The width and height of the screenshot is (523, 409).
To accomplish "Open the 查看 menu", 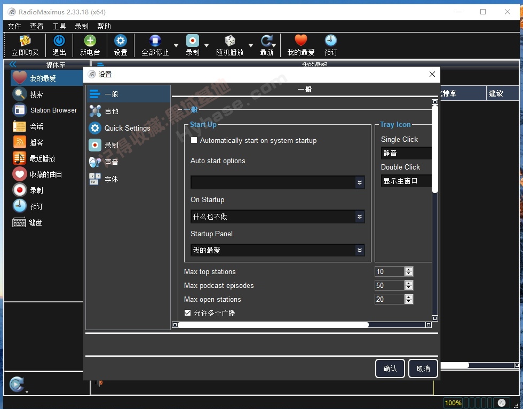I will click(x=37, y=26).
